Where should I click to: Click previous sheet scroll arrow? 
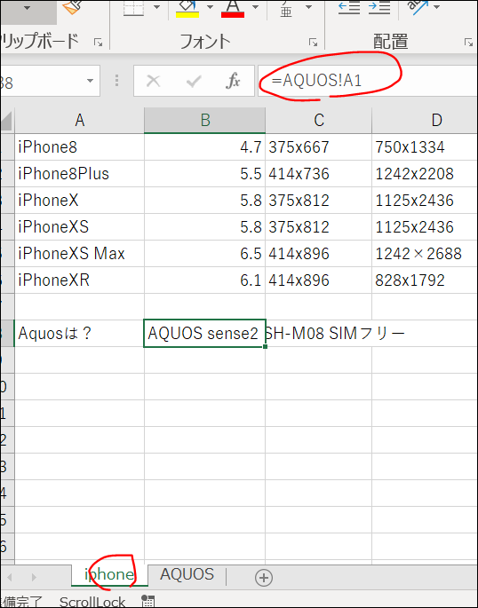pos(10,577)
